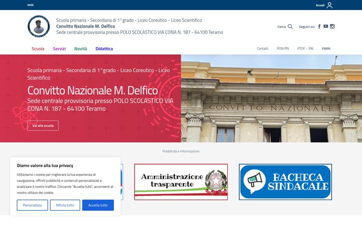This screenshot has height=226, width=362.
Task: Open the Scuola menu
Action: coord(38,49)
